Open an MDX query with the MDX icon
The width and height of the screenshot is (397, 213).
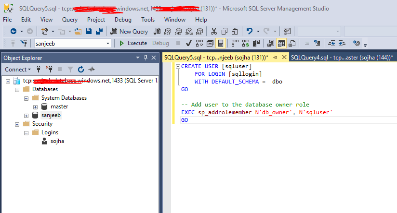[x=168, y=31]
